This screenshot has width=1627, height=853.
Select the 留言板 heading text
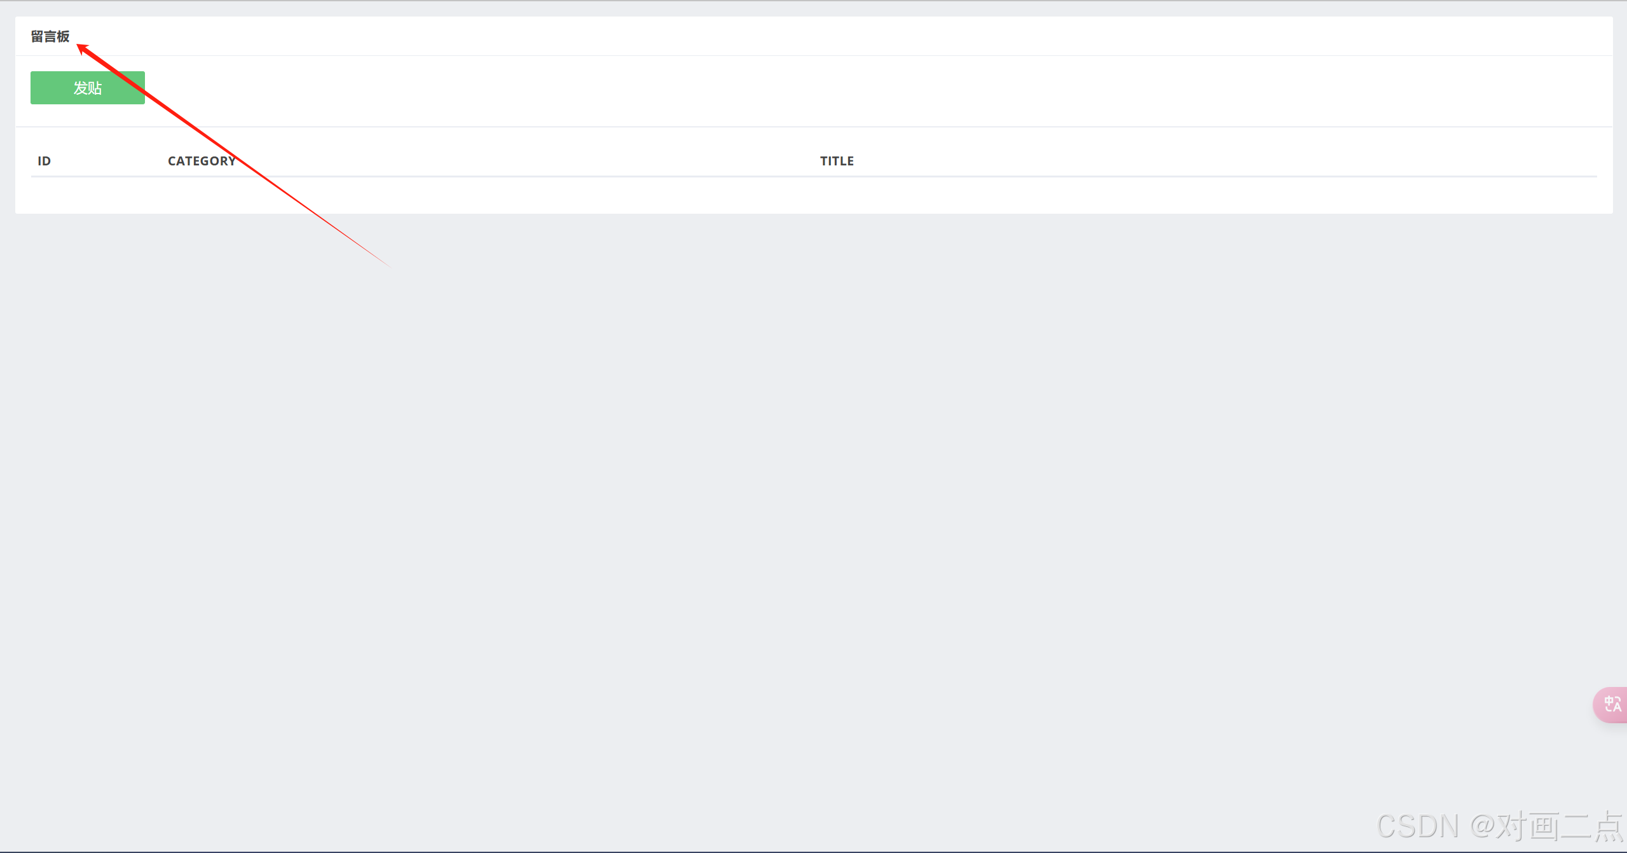pyautogui.click(x=50, y=37)
